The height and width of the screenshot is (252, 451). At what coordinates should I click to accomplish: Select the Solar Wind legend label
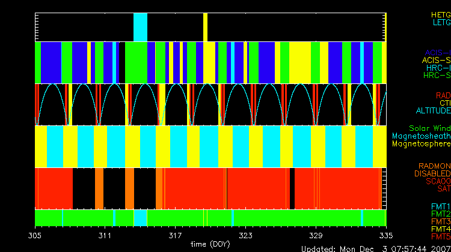pos(429,128)
